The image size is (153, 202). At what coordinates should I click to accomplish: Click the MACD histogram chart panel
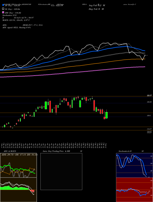click(x=18, y=190)
